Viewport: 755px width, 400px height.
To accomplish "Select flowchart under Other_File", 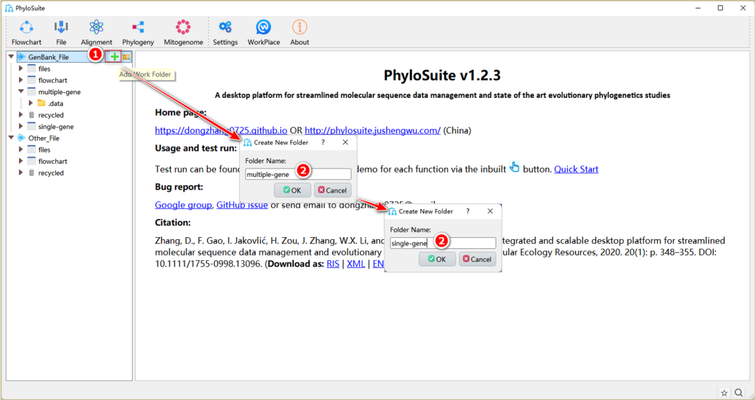I will click(x=52, y=161).
